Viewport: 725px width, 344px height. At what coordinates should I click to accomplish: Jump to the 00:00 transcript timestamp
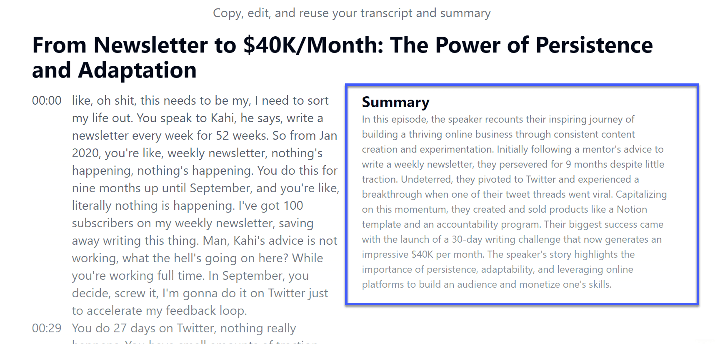tap(47, 100)
